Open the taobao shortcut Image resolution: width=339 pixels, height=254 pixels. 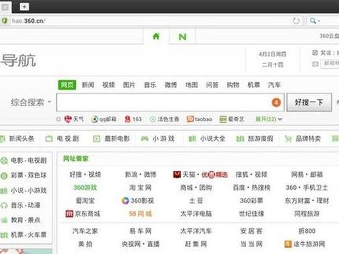(199, 119)
